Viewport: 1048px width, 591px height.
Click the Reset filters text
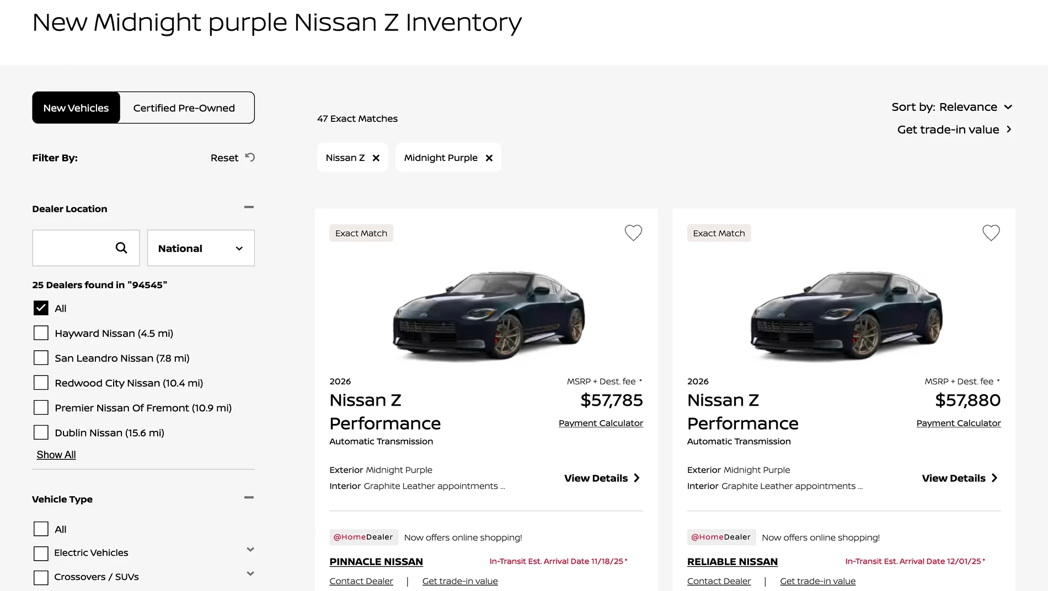point(224,158)
